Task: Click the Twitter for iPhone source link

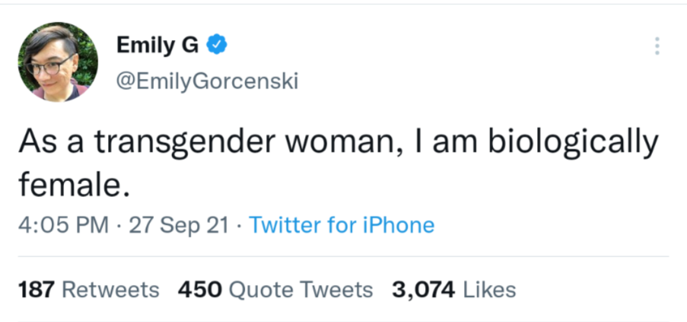Action: pyautogui.click(x=341, y=225)
